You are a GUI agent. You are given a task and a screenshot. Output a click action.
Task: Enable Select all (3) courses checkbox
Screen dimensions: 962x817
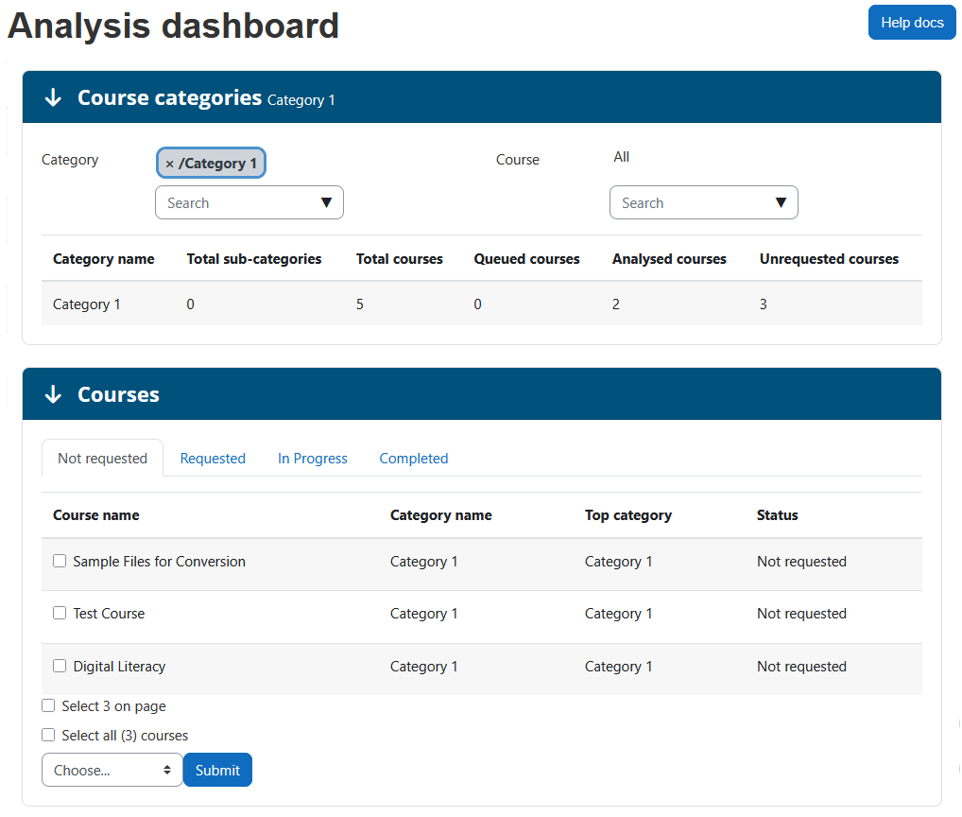48,735
